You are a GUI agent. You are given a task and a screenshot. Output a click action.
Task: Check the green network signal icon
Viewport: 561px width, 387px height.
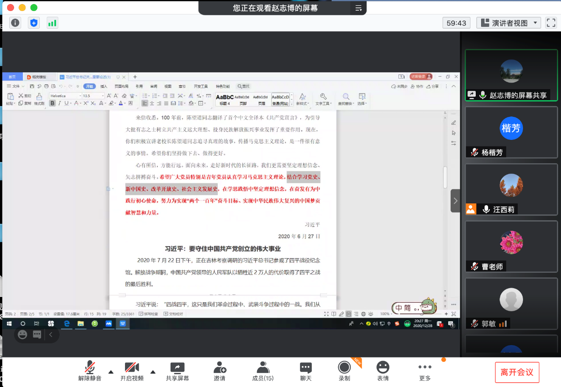[53, 23]
